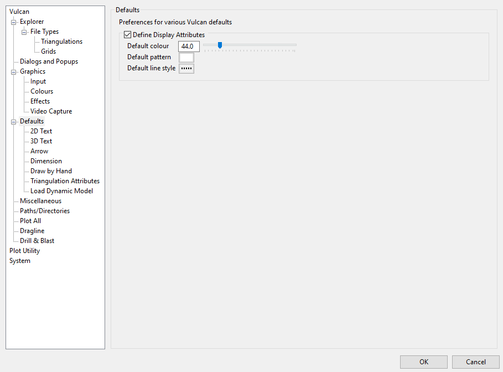
Task: Open Triangulation Attributes defaults
Action: (x=65, y=180)
